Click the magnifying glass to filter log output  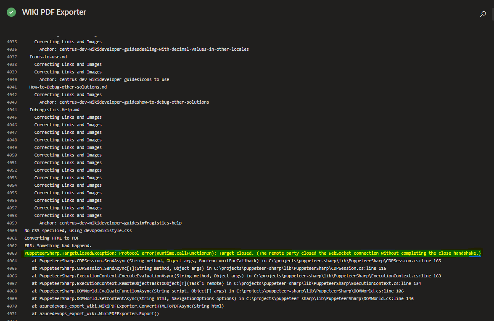pyautogui.click(x=483, y=14)
